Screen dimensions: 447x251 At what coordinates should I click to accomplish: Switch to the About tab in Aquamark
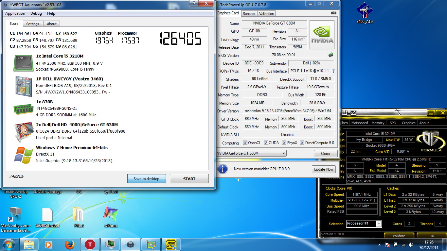[x=52, y=24]
